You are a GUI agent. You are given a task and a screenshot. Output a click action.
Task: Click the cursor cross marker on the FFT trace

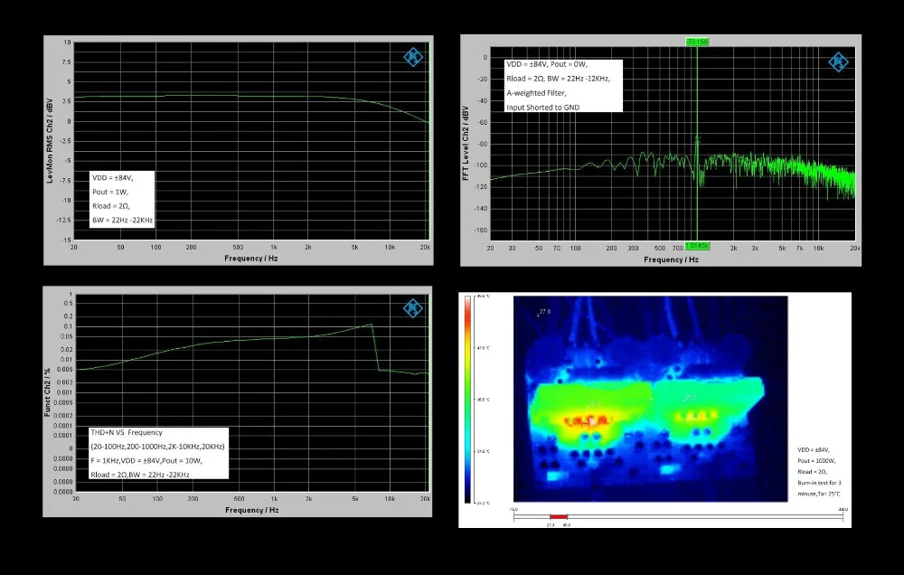coord(697,139)
